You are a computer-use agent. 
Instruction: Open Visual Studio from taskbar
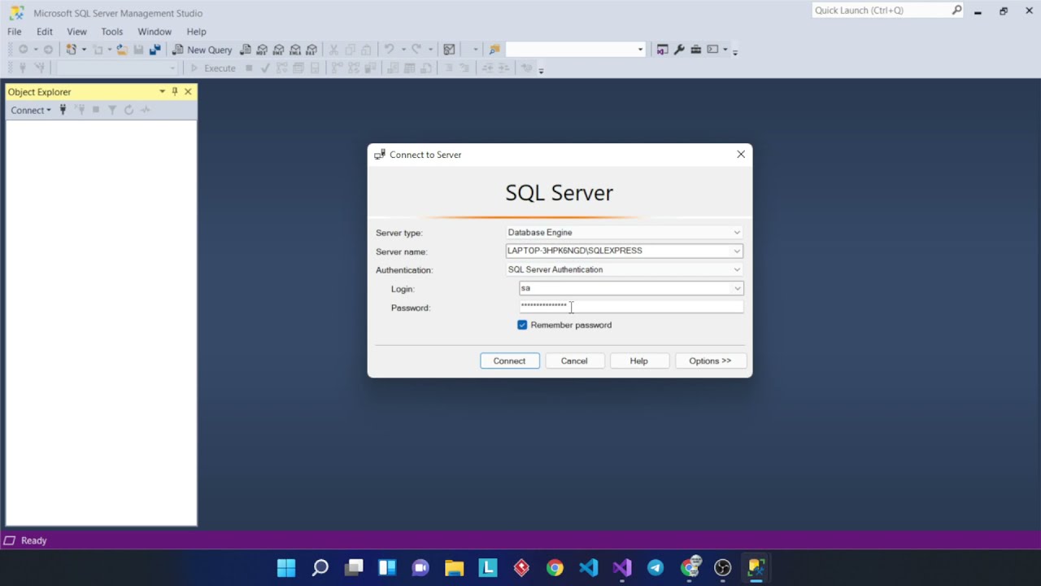(622, 568)
